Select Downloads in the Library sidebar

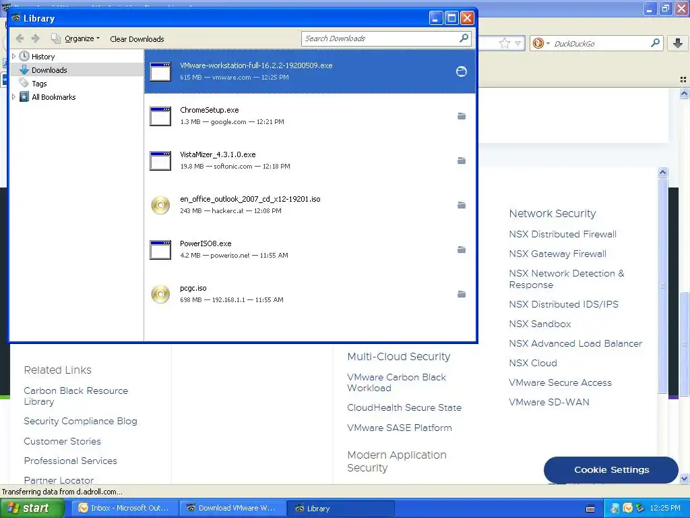pyautogui.click(x=77, y=69)
